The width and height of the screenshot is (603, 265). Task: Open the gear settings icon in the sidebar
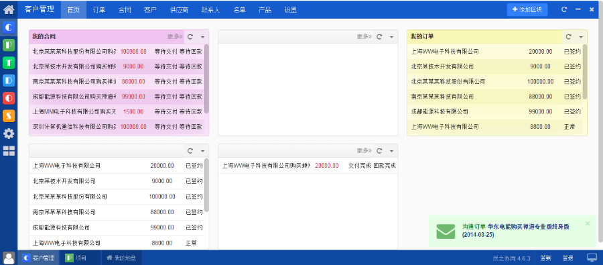[9, 134]
